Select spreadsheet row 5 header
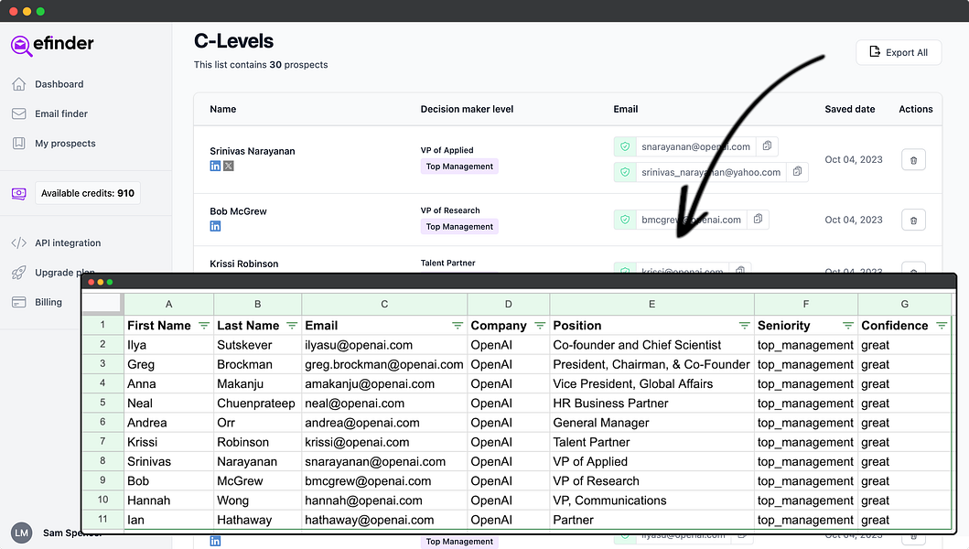 coord(102,403)
